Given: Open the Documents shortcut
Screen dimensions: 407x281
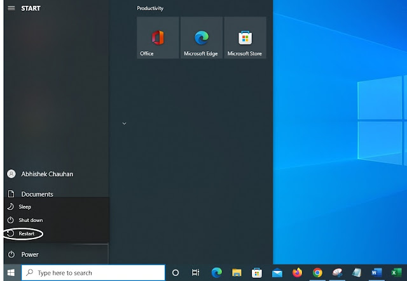Looking at the screenshot, I should coord(56,194).
